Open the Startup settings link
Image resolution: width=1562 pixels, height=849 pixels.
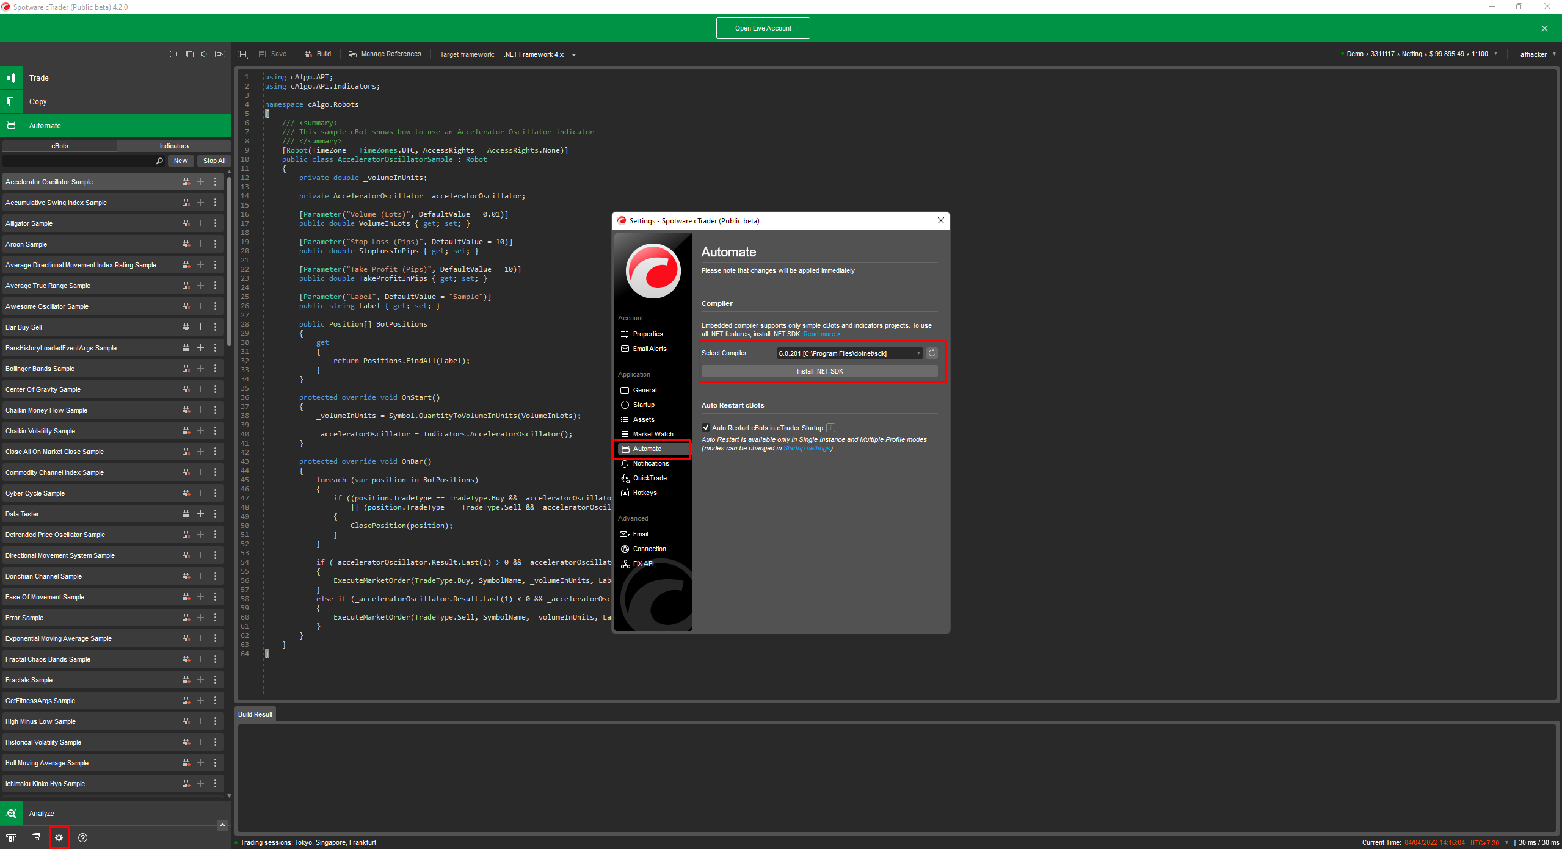pos(807,448)
